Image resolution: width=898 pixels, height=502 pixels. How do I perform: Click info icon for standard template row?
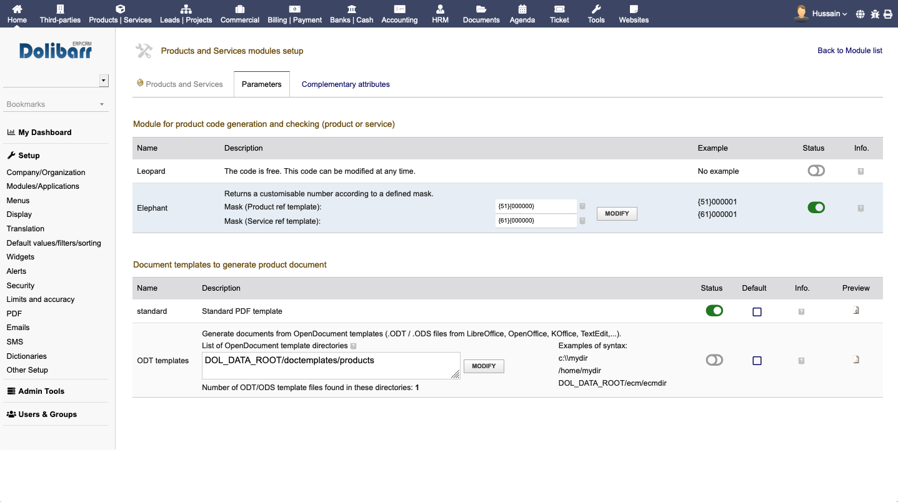coord(801,311)
